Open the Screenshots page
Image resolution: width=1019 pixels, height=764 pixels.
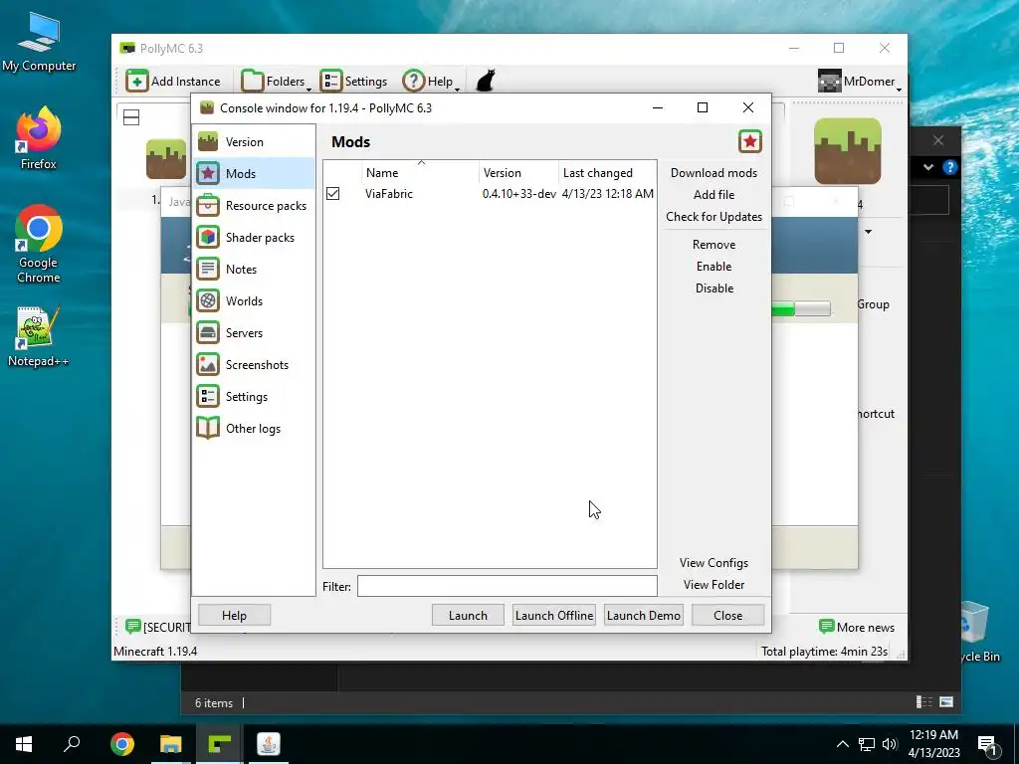pos(254,364)
